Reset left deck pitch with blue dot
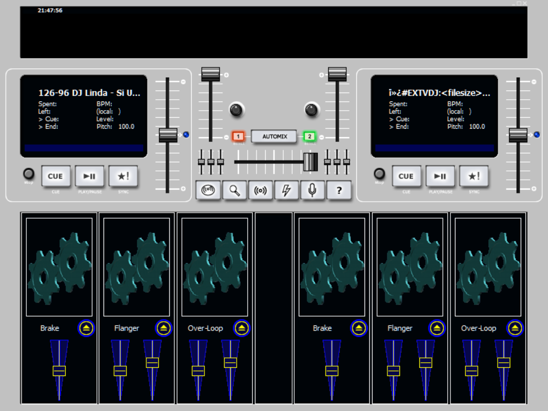This screenshot has height=411, width=548. [186, 135]
